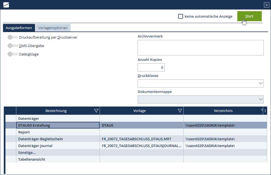This screenshot has width=271, height=175.
Task: Enable Druckaufbereitung per Druckserver
Action: coord(13,37)
